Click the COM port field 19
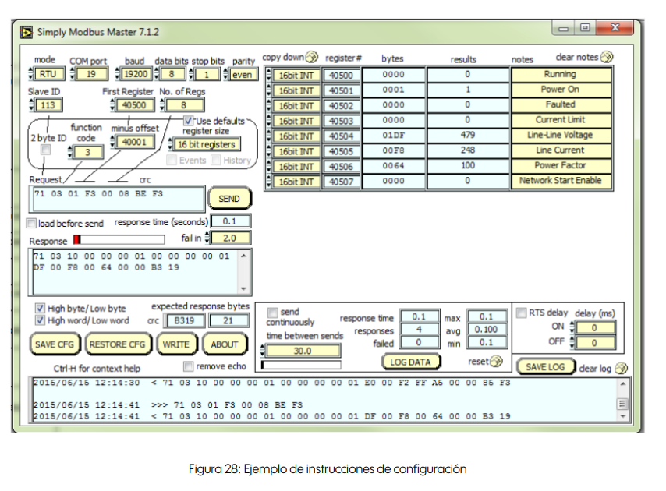Screen dimensions: 666x491 [x=91, y=74]
